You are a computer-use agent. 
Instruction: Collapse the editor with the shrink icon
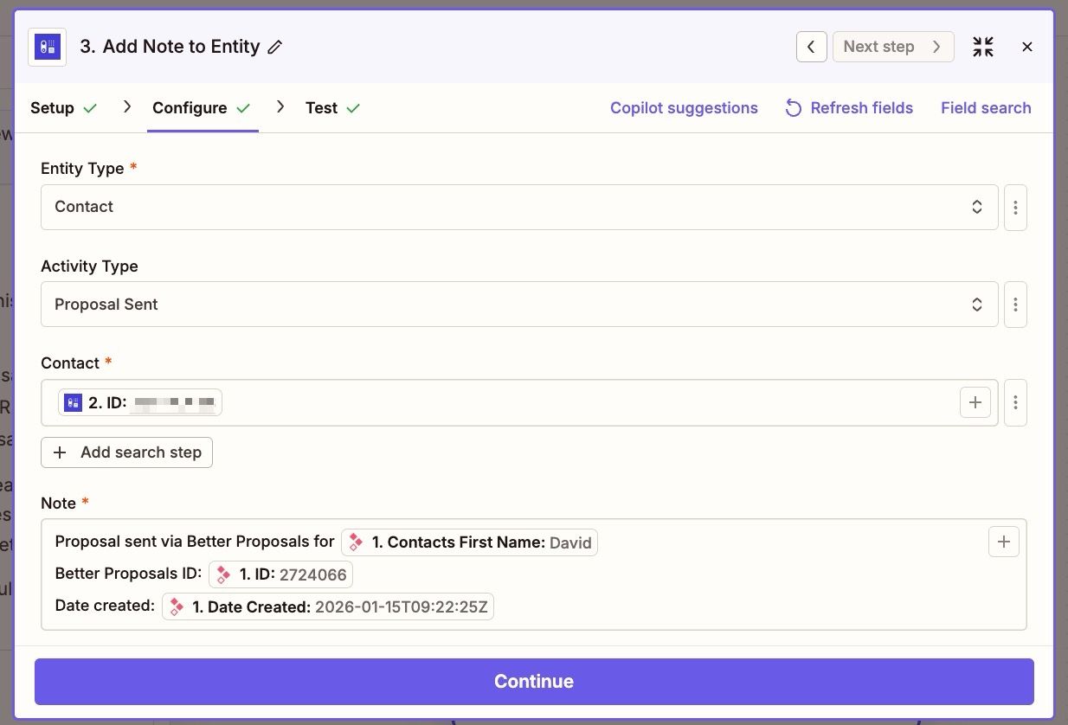pyautogui.click(x=982, y=47)
